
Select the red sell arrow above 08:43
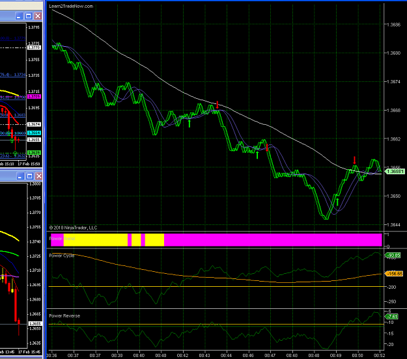click(218, 105)
